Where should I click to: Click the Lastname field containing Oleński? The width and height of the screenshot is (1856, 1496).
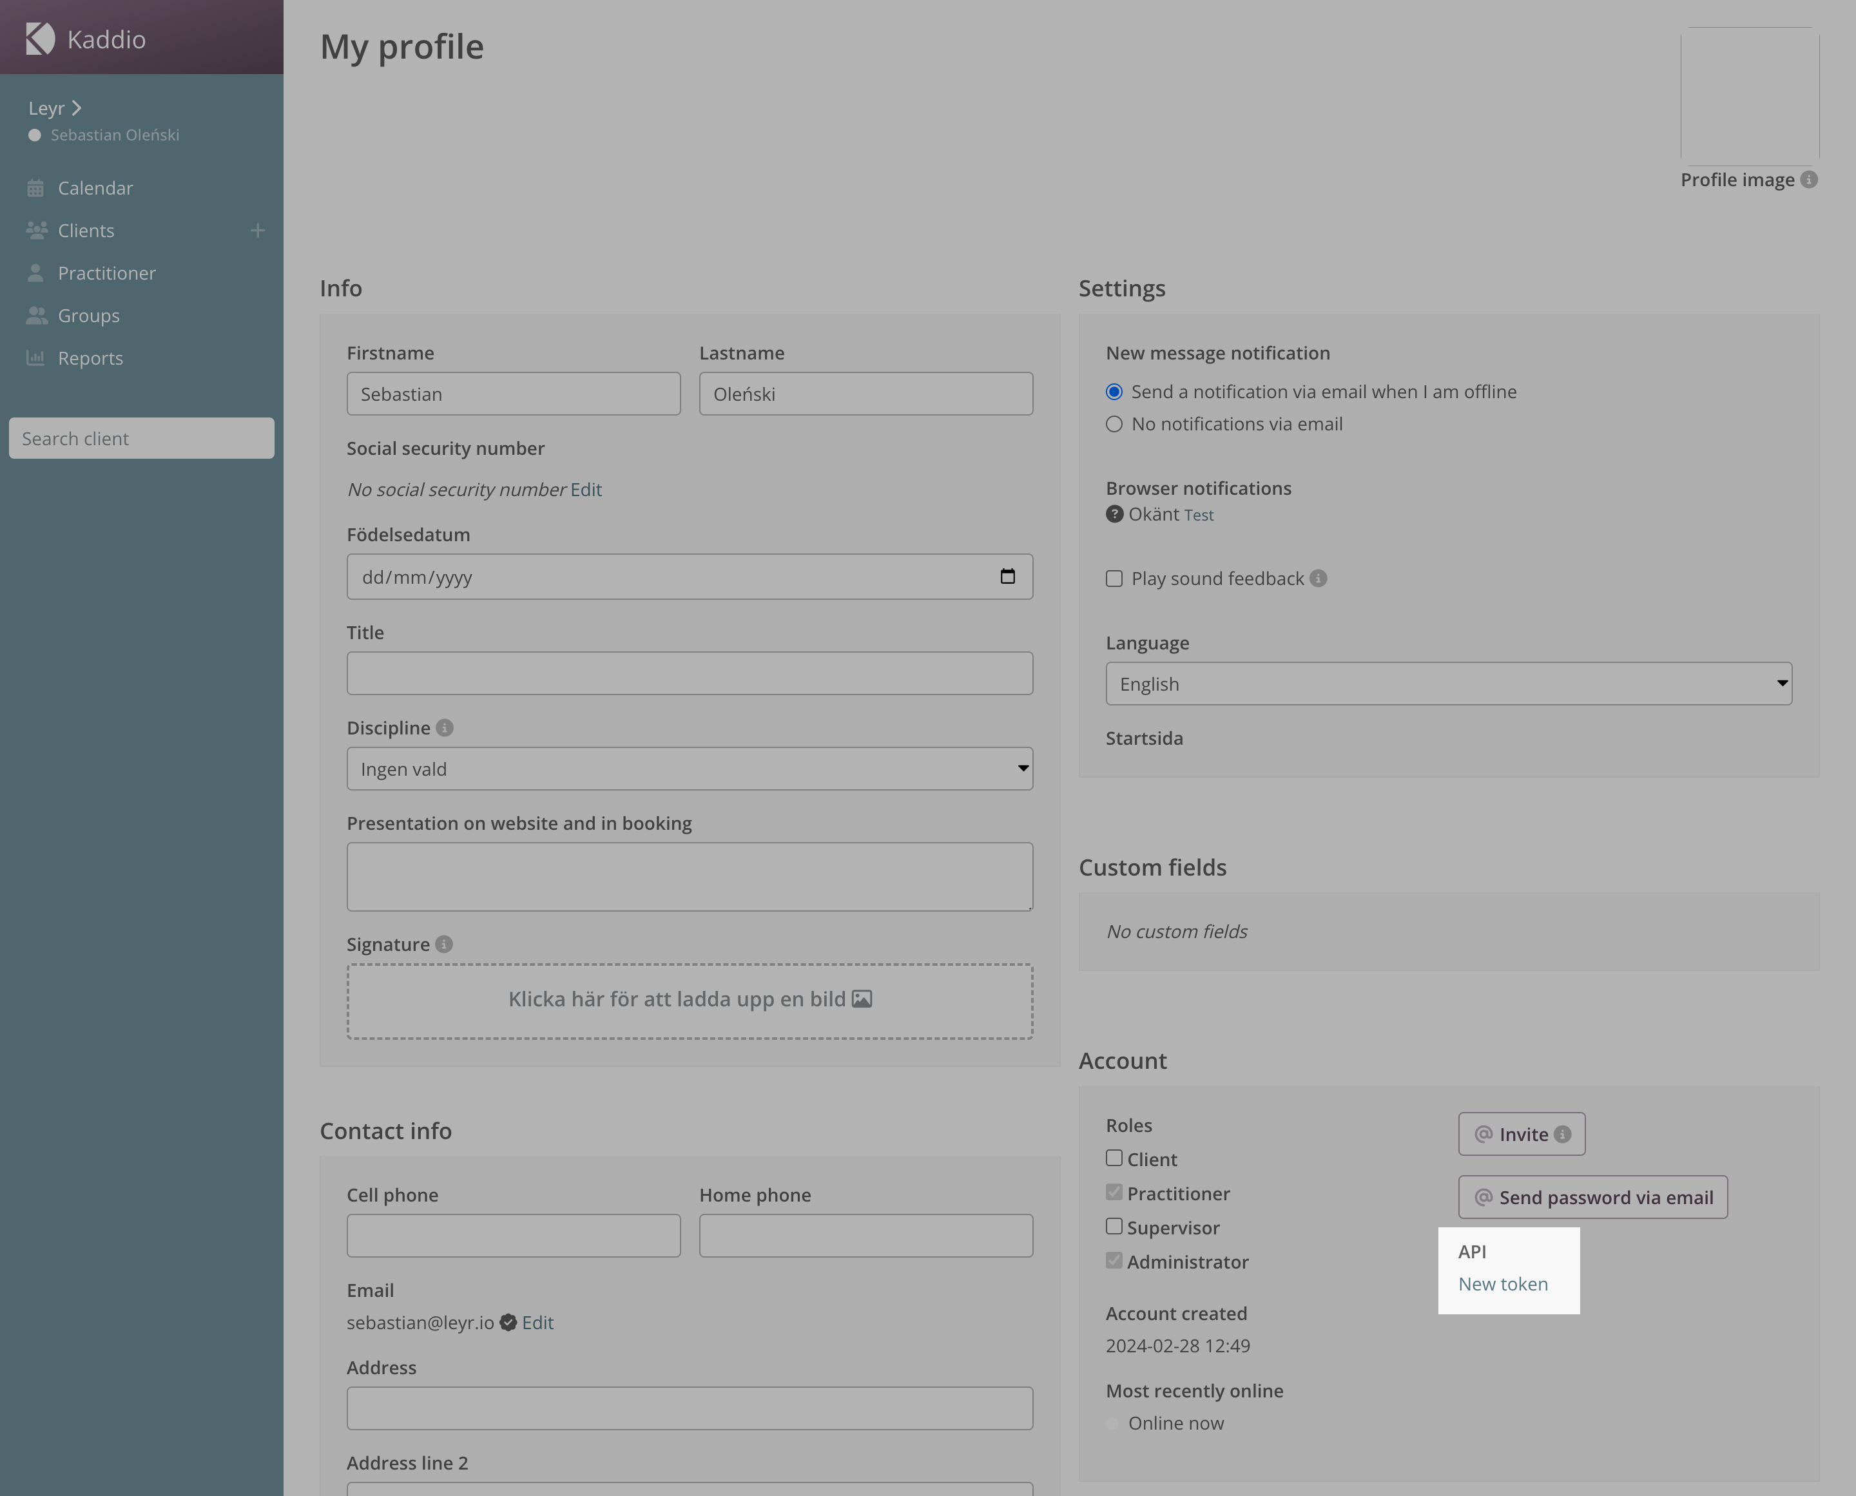(x=865, y=394)
